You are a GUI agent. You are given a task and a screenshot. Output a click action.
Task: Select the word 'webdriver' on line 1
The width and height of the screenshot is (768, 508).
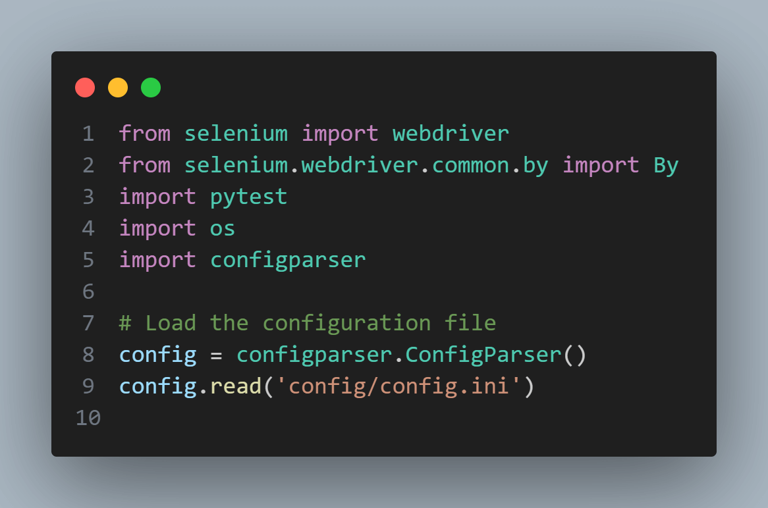[451, 134]
